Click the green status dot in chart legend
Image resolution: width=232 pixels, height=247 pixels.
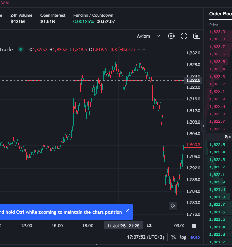pos(21,49)
